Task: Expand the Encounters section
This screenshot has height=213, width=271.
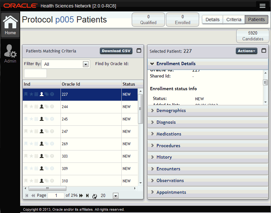Action: [208, 169]
